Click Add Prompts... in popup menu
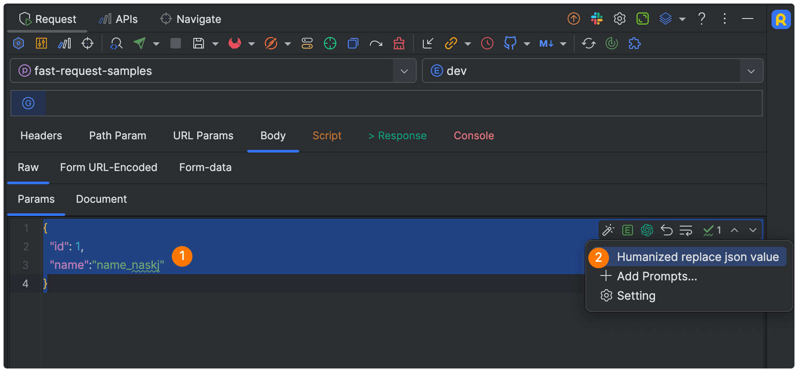Screen dimensions: 798x372 point(657,276)
